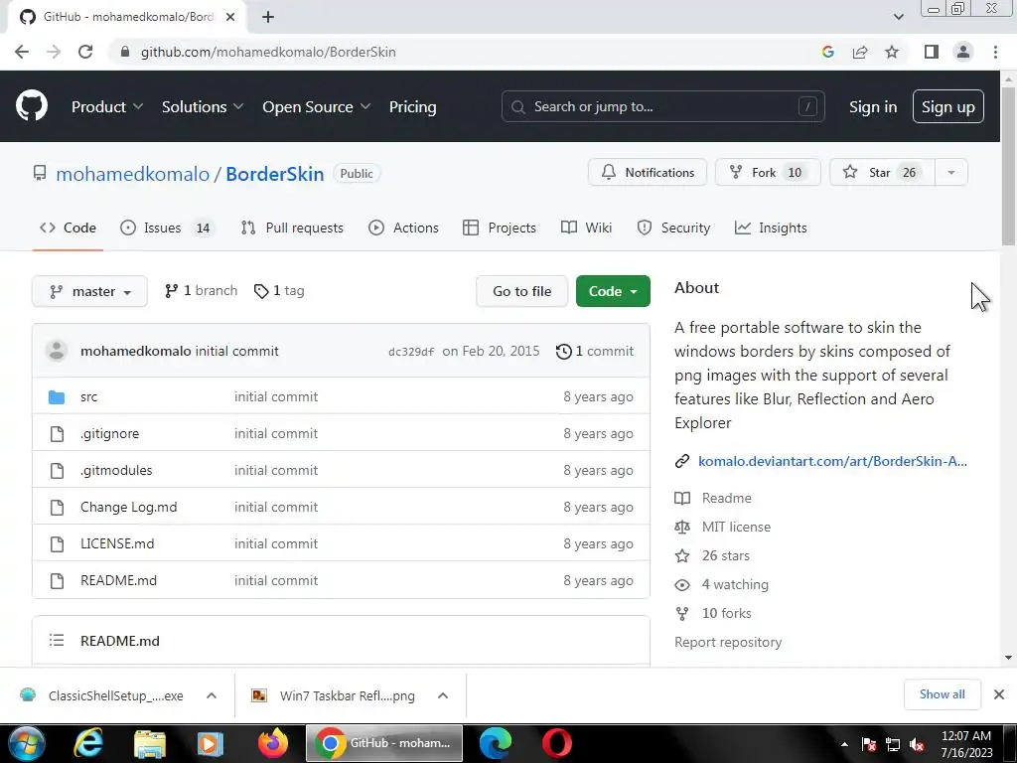
Task: Switch to the Issues tab
Action: 166,228
